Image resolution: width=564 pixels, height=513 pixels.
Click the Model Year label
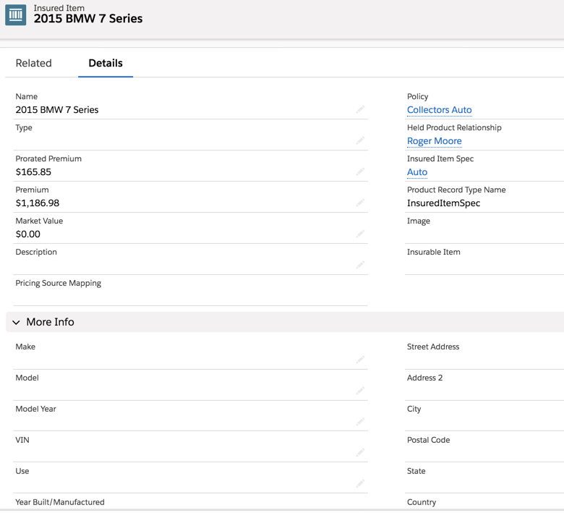pos(35,409)
